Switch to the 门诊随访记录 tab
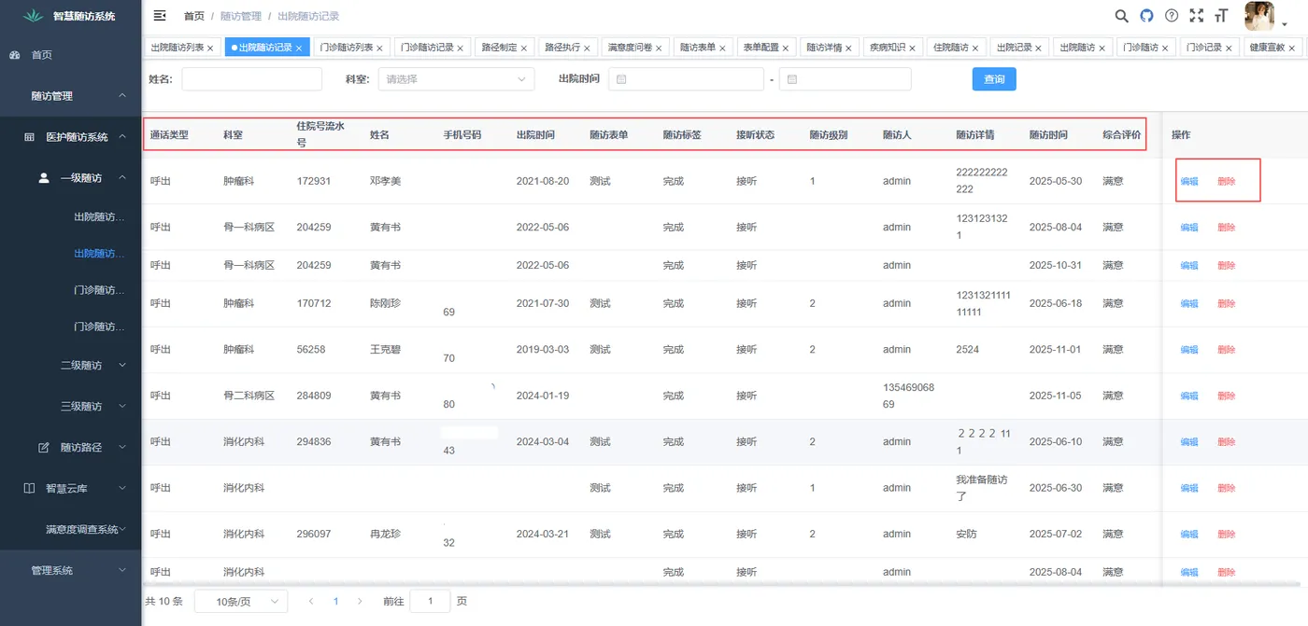The image size is (1308, 626). (x=425, y=47)
